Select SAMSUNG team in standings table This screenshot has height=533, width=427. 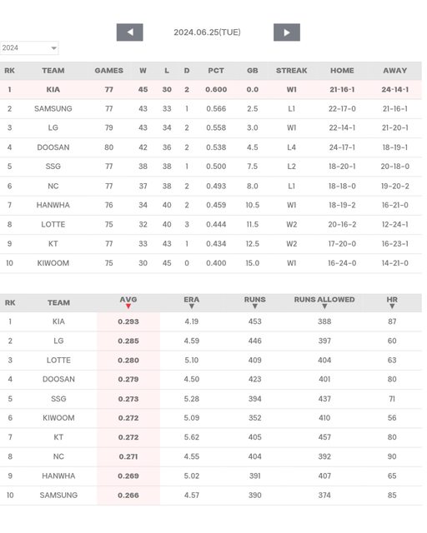click(x=53, y=109)
